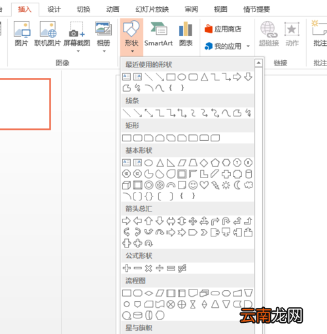
Task: Open the 切换 tab
Action: (x=84, y=9)
